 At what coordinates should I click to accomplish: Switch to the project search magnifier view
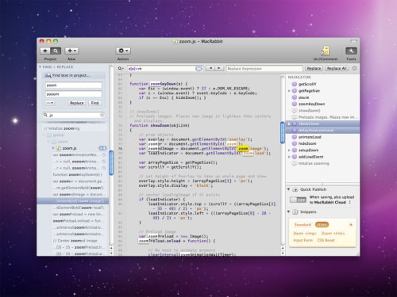pos(56,51)
